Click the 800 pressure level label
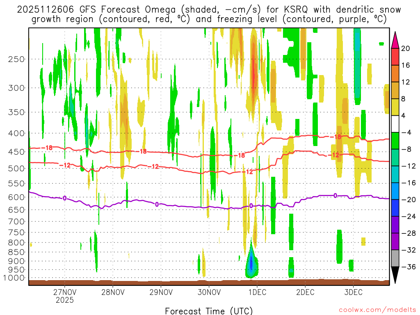 16,243
